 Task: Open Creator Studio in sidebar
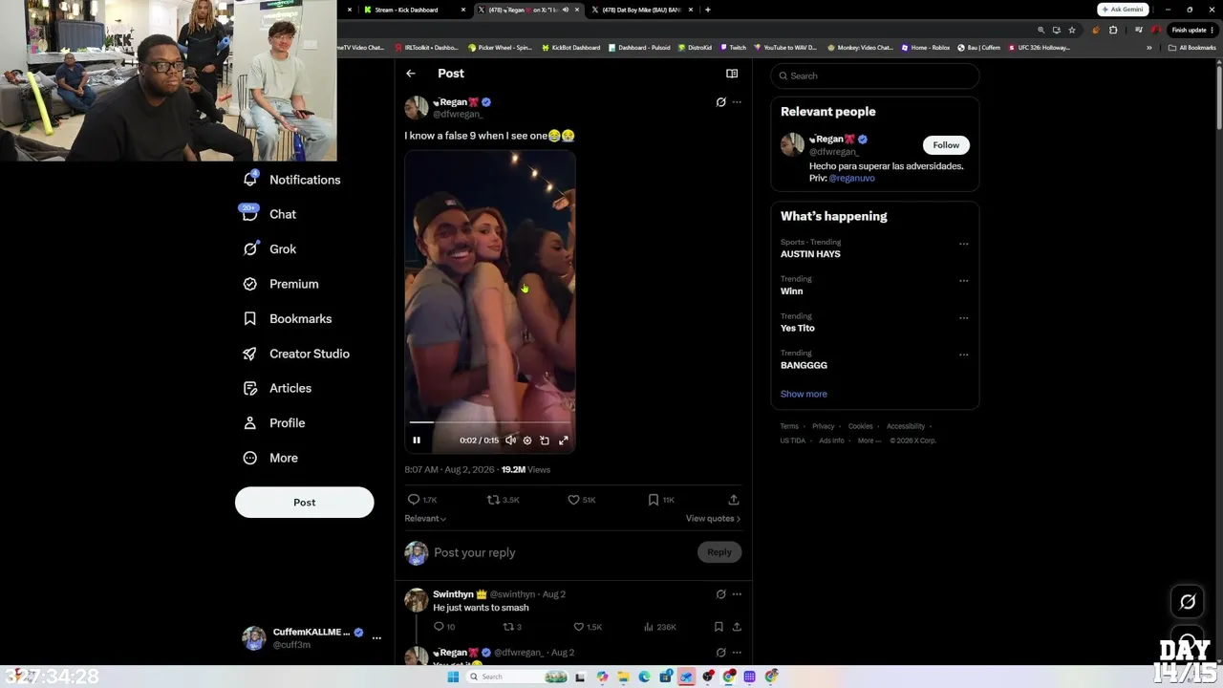296,354
